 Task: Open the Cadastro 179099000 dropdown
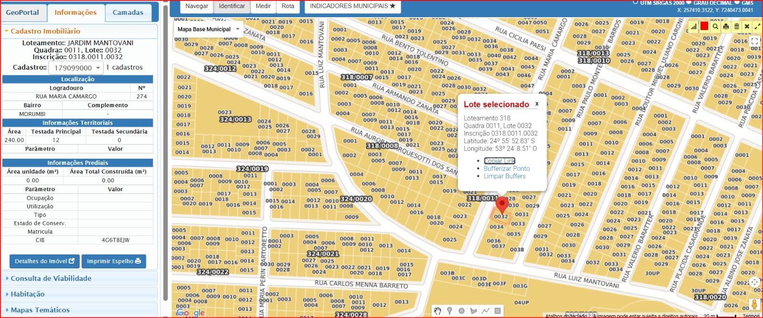tap(76, 68)
